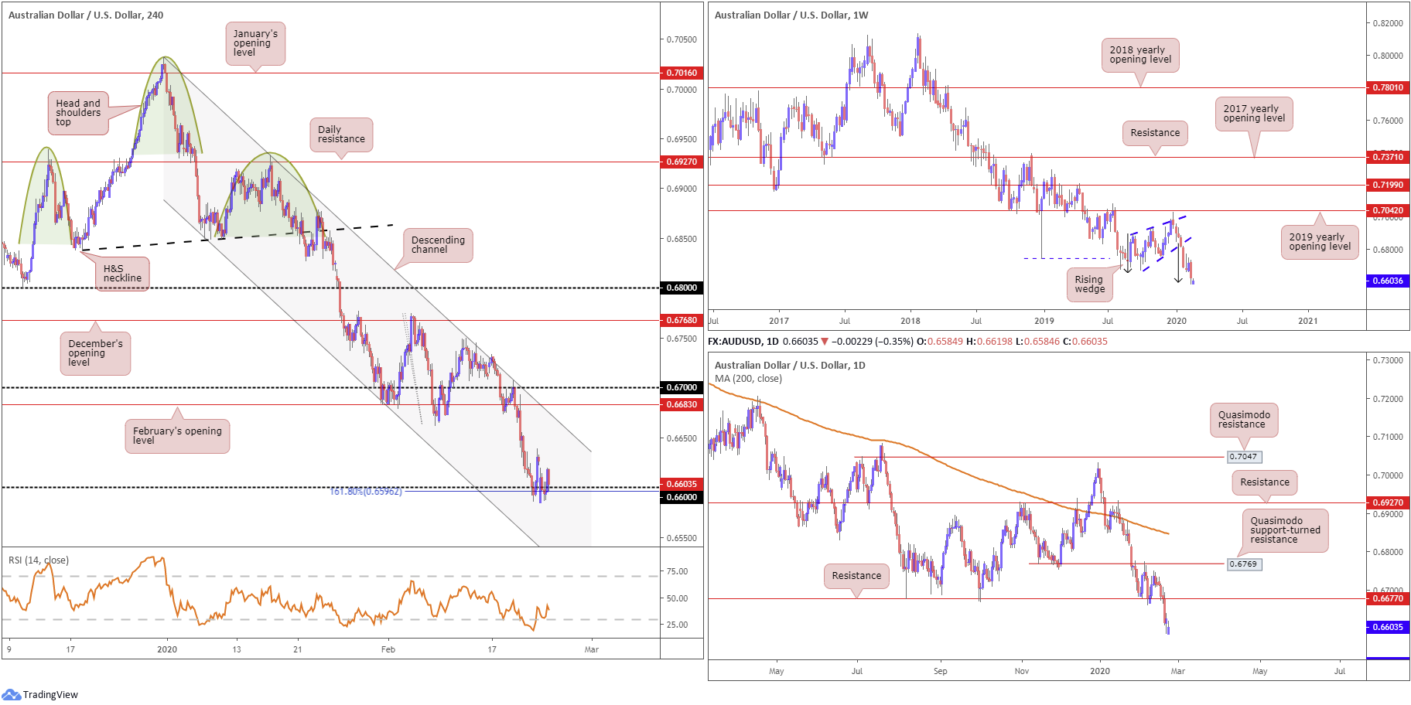Click the 2019 yearly opening level callout
The image size is (1411, 705).
(1319, 242)
